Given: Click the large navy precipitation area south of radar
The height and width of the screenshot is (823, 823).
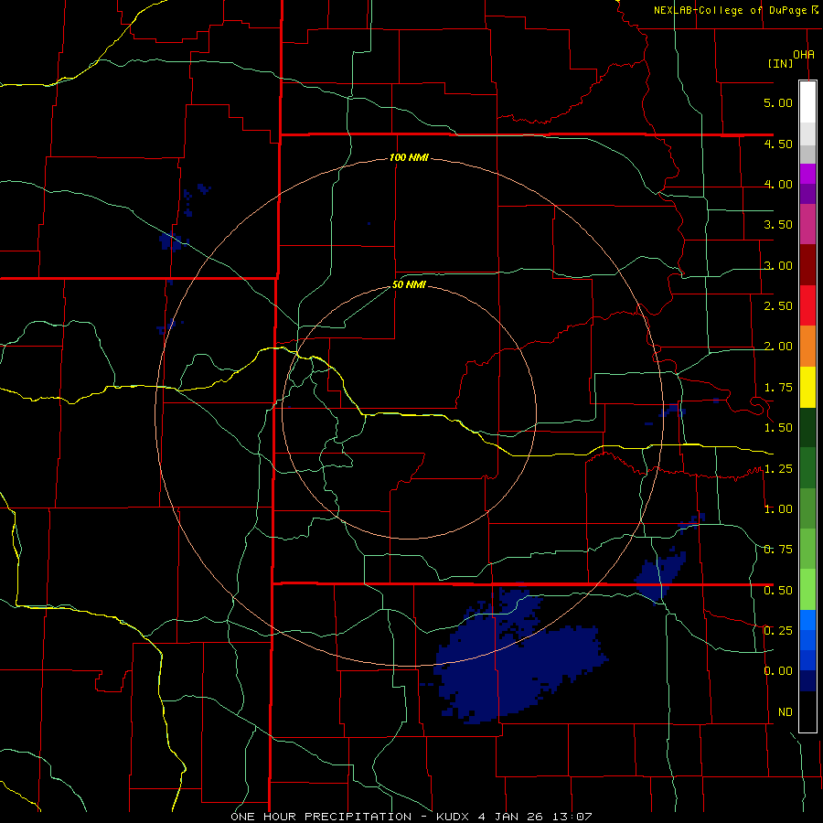Looking at the screenshot, I should pyautogui.click(x=514, y=662).
